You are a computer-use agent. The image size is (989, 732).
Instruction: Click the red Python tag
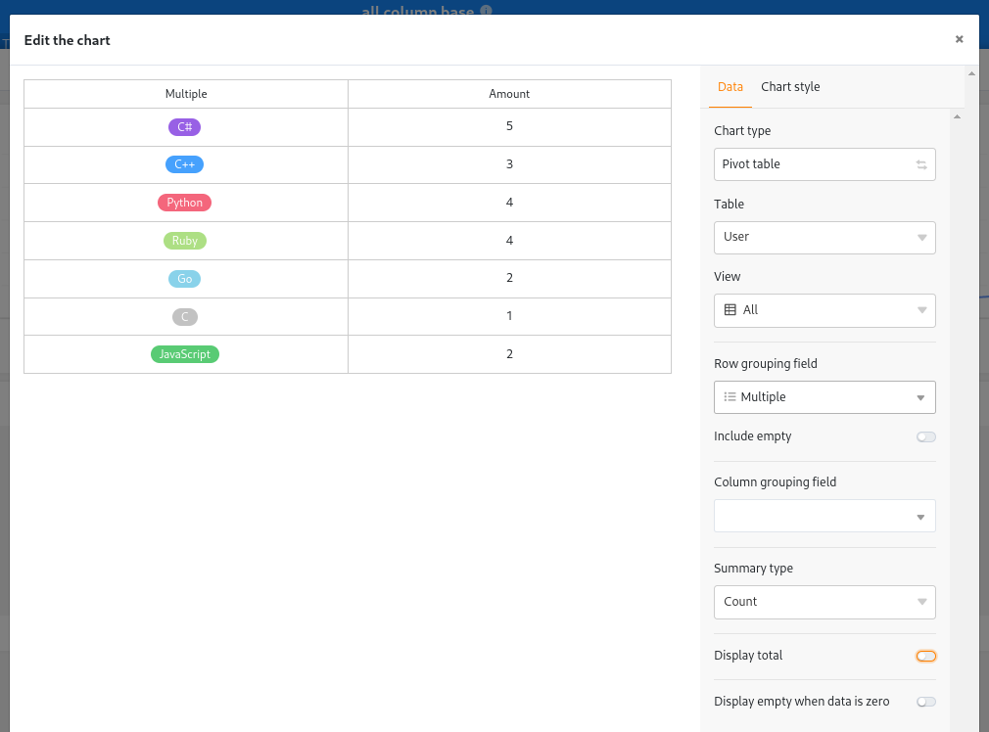[184, 203]
